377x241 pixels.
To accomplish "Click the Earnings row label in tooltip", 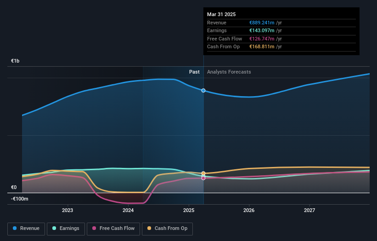I will point(217,30).
